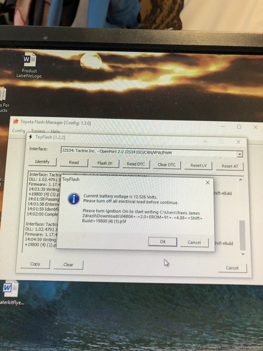
Task: Minimize the ToyFlash 1.2.2 window
Action: pos(205,141)
